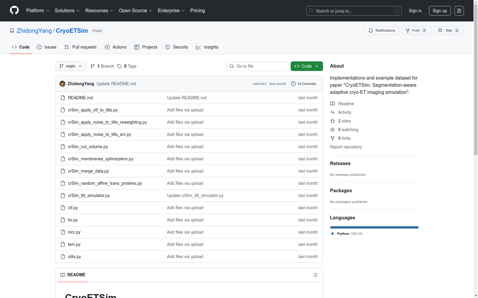The image size is (478, 298).
Task: Click the fork icon beside 0 forks
Action: (333, 138)
